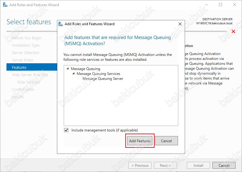Click the Add Features button

tap(140, 141)
